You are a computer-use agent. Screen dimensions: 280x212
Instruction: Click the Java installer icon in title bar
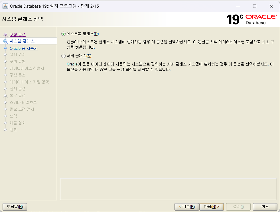click(x=5, y=6)
